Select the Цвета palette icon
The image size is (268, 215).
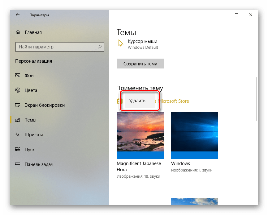(x=18, y=90)
